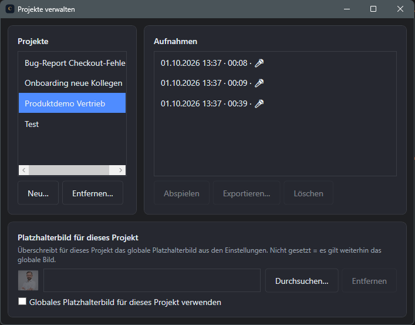Viewport: 415px width, 325px height.
Task: Click the microphone icon on the 00:39 recording
Action: click(x=259, y=103)
